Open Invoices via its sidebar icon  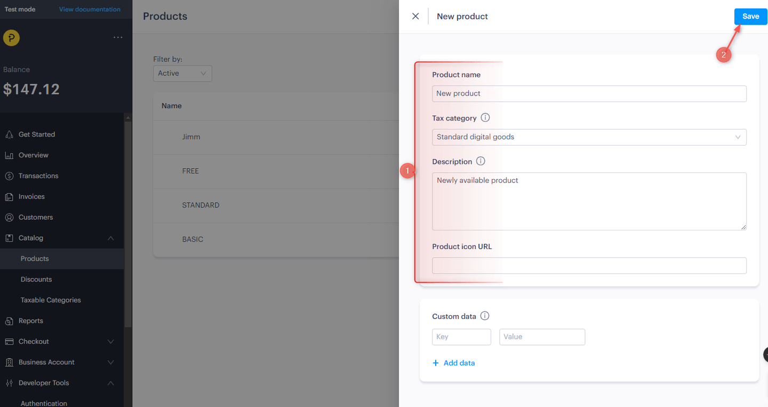(10, 196)
